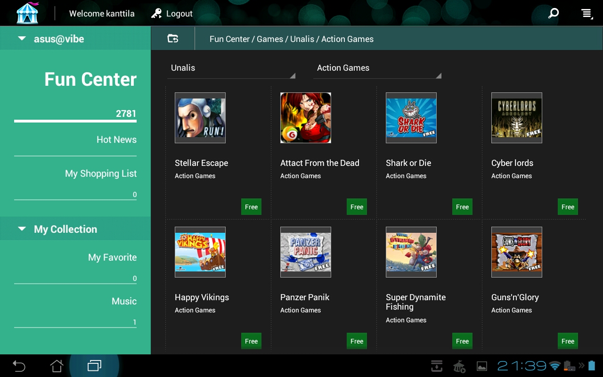
Task: Collapse the My Collection section arrow
Action: click(x=22, y=229)
